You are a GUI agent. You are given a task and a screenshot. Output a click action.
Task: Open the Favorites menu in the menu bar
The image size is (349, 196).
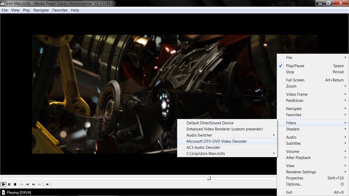60,10
